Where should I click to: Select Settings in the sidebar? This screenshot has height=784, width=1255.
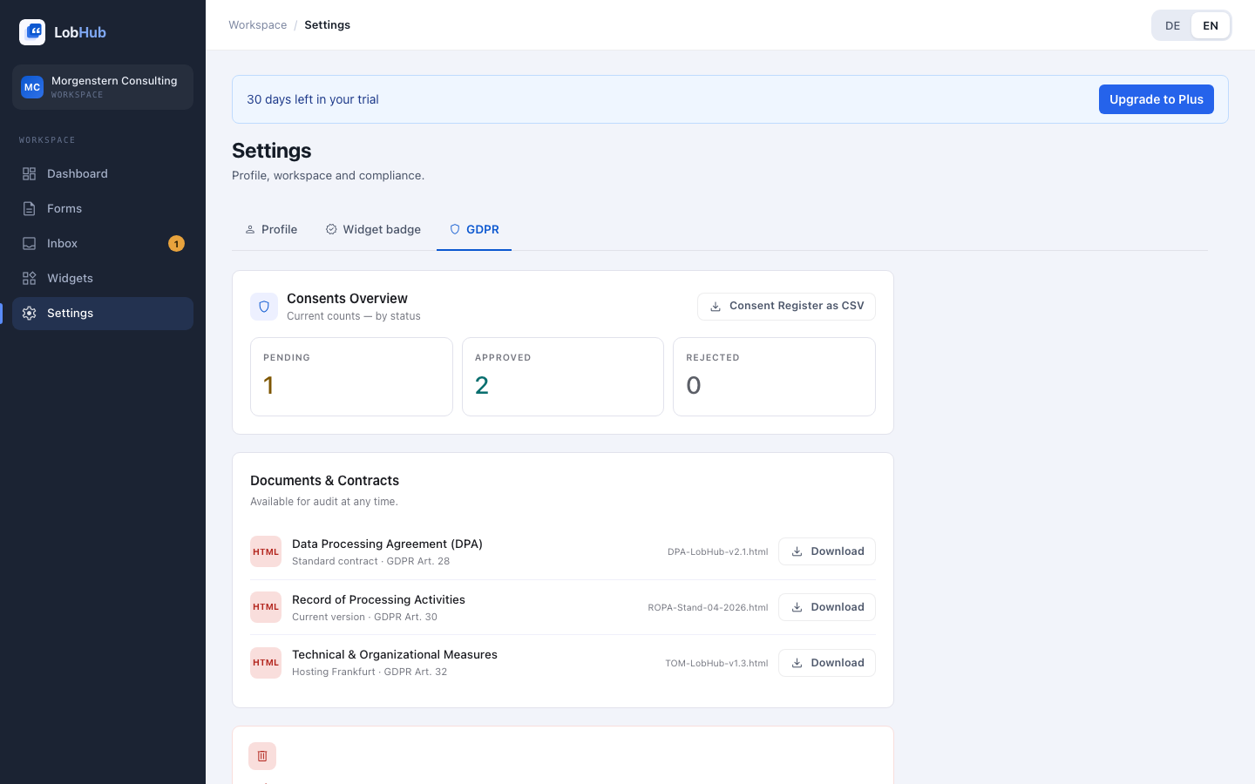point(103,314)
